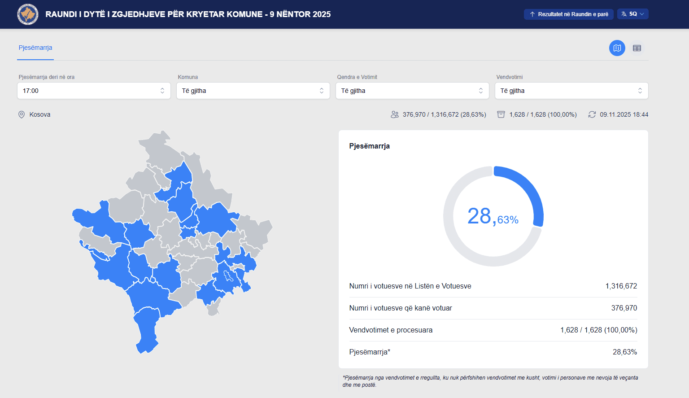
Task: Expand the turnout hour 17:00 dropdown
Action: (94, 91)
